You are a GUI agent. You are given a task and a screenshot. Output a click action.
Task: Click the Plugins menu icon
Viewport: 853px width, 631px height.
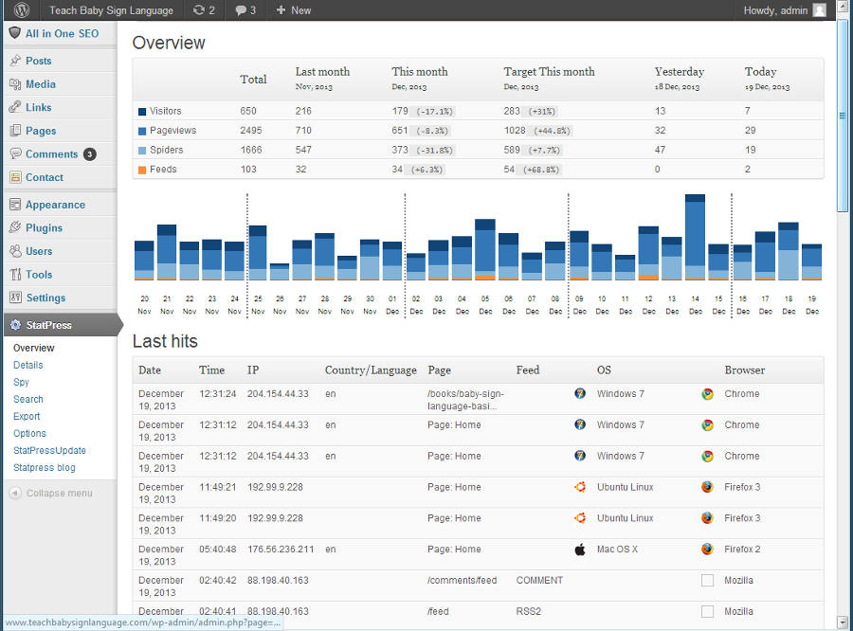pos(15,228)
